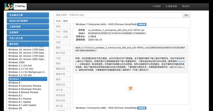This screenshot has height=111, width=213.
Task: Select Windows 3.1 (16-bit) entry
Action: [20, 65]
